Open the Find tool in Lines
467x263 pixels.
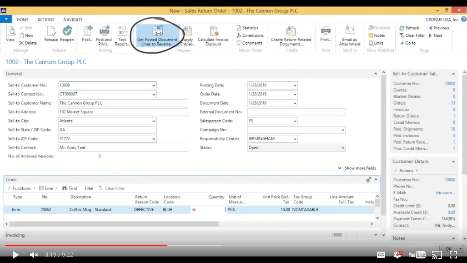[70, 188]
